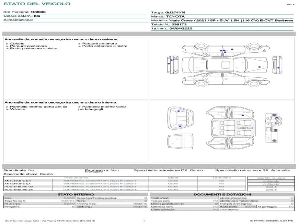Image resolution: width=298 pixels, height=224 pixels.
Task: Click the 'Parabrezza' status entry
Action: 102,171
